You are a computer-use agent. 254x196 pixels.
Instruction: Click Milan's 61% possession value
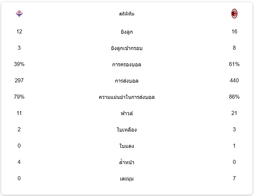click(234, 64)
